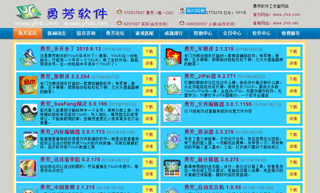View 详情 for 勇芳_SuaFang精灵
Screen dimensions: 320x193
pos(149,119)
